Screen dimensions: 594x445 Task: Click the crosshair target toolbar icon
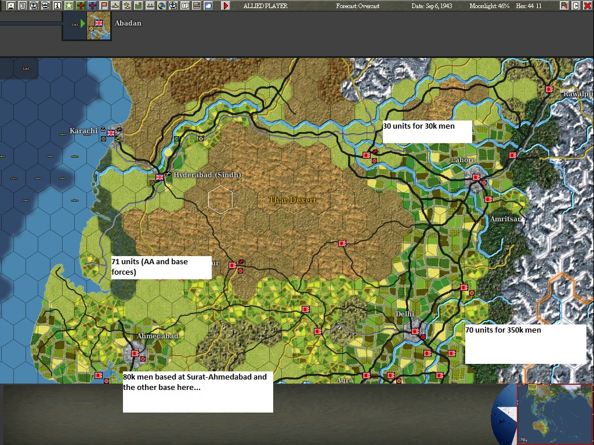coord(173,6)
